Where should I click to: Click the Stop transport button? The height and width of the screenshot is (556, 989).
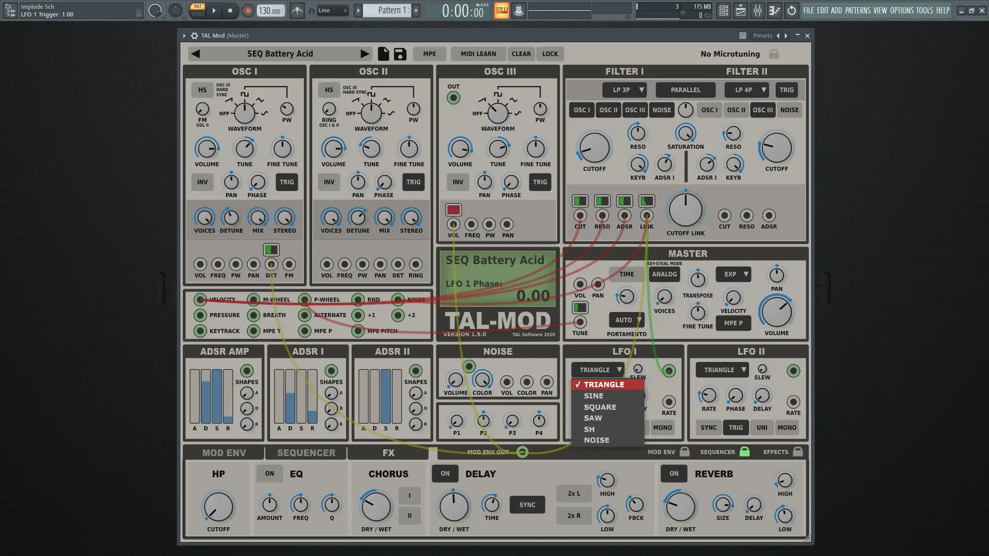230,10
